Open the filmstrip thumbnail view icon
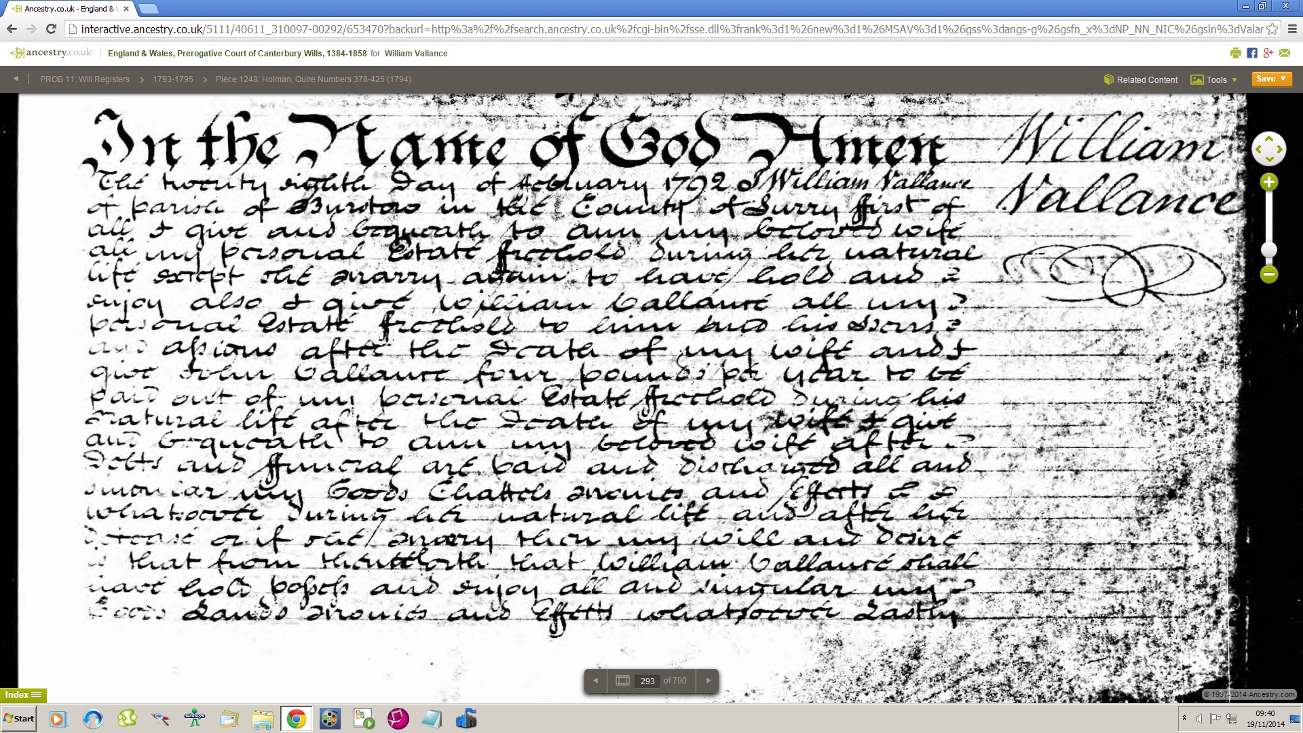The image size is (1303, 733). click(622, 680)
